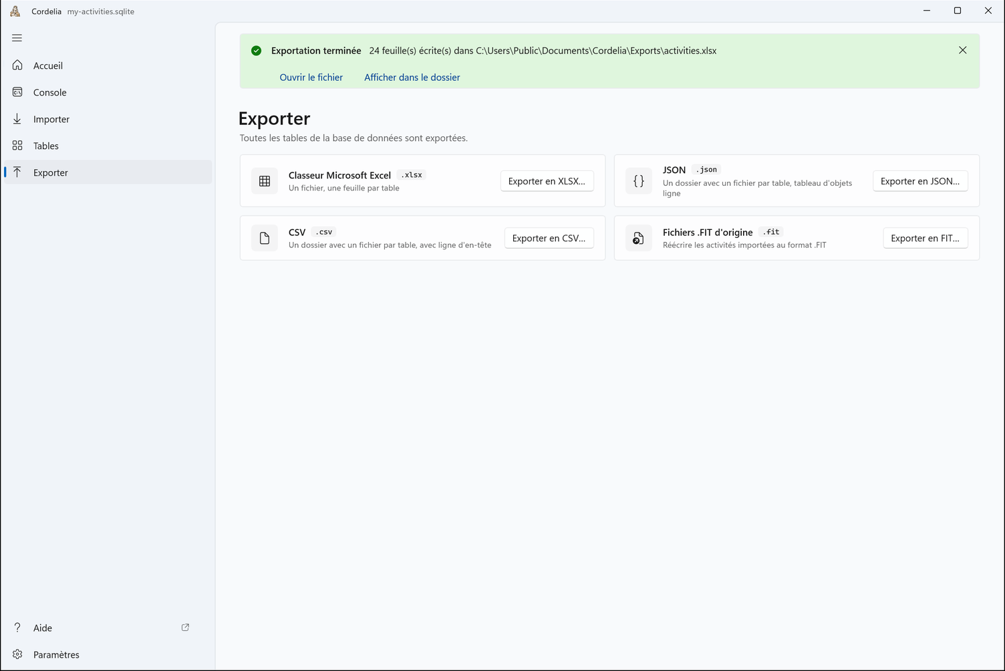Click the Exporter en FIT button
Screen dimensions: 1005x671
coord(925,238)
